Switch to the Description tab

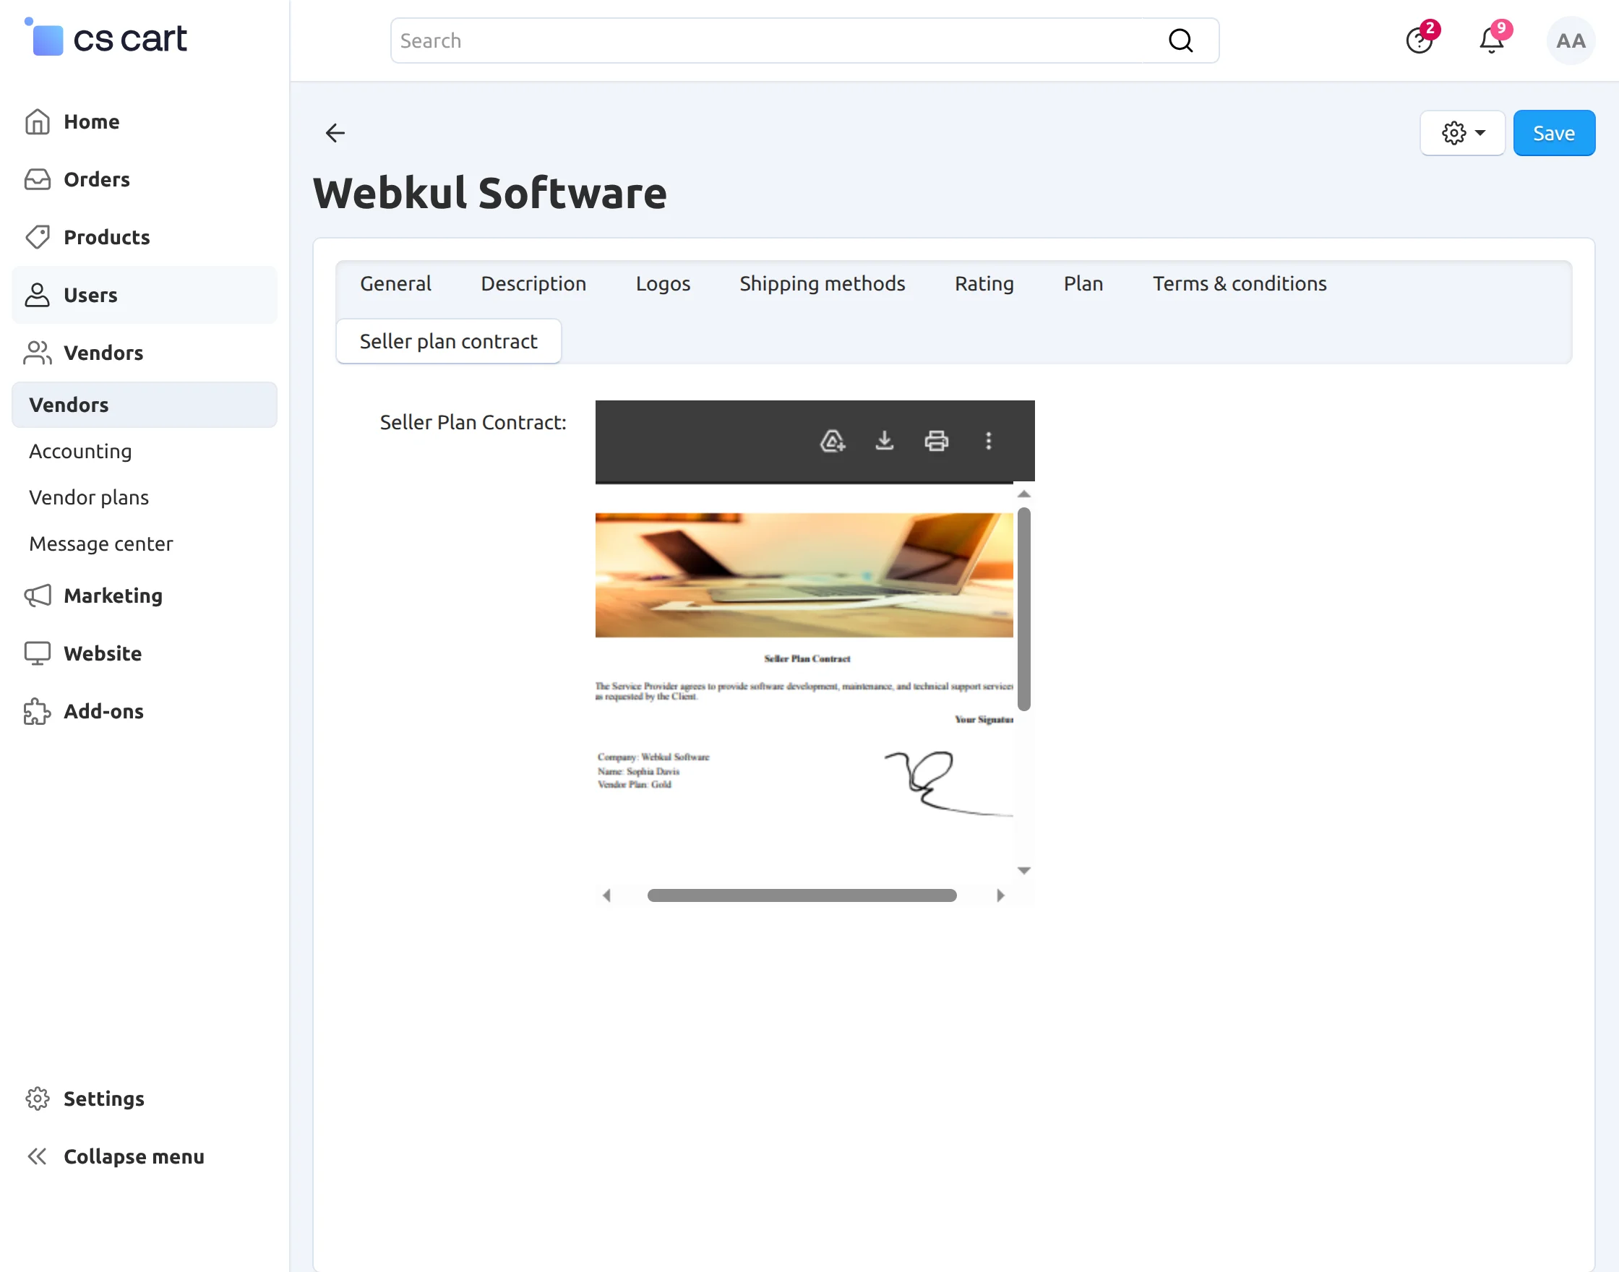(533, 284)
